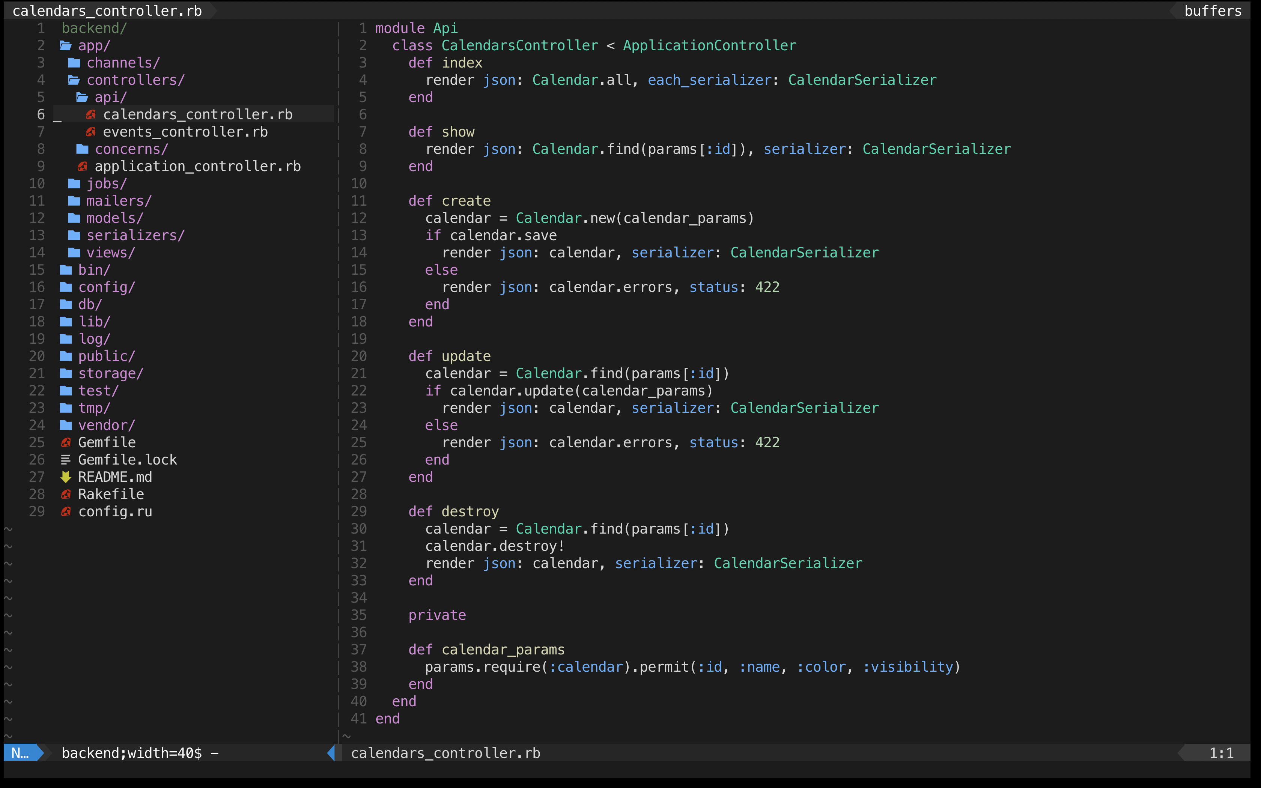
Task: Click the 1:1 cursor position indicator
Action: (x=1221, y=753)
